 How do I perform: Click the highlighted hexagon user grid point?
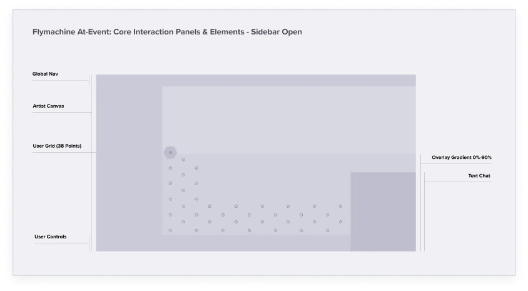(x=170, y=152)
